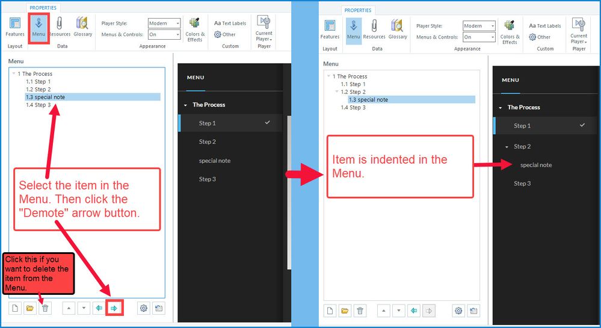Image resolution: width=601 pixels, height=328 pixels.
Task: Select '1.1 Step 1' in right screenshot tree
Action: 353,84
